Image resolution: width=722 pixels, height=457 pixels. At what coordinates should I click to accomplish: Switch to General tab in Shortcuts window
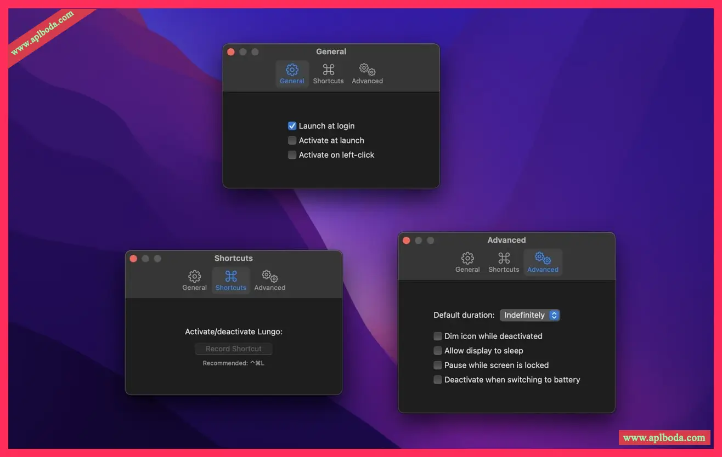click(194, 281)
